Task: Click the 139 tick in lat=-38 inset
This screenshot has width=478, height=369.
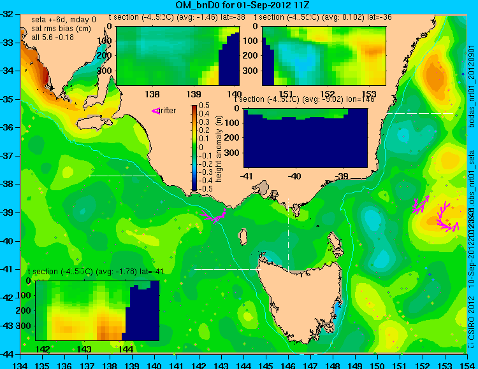Action: click(x=194, y=94)
